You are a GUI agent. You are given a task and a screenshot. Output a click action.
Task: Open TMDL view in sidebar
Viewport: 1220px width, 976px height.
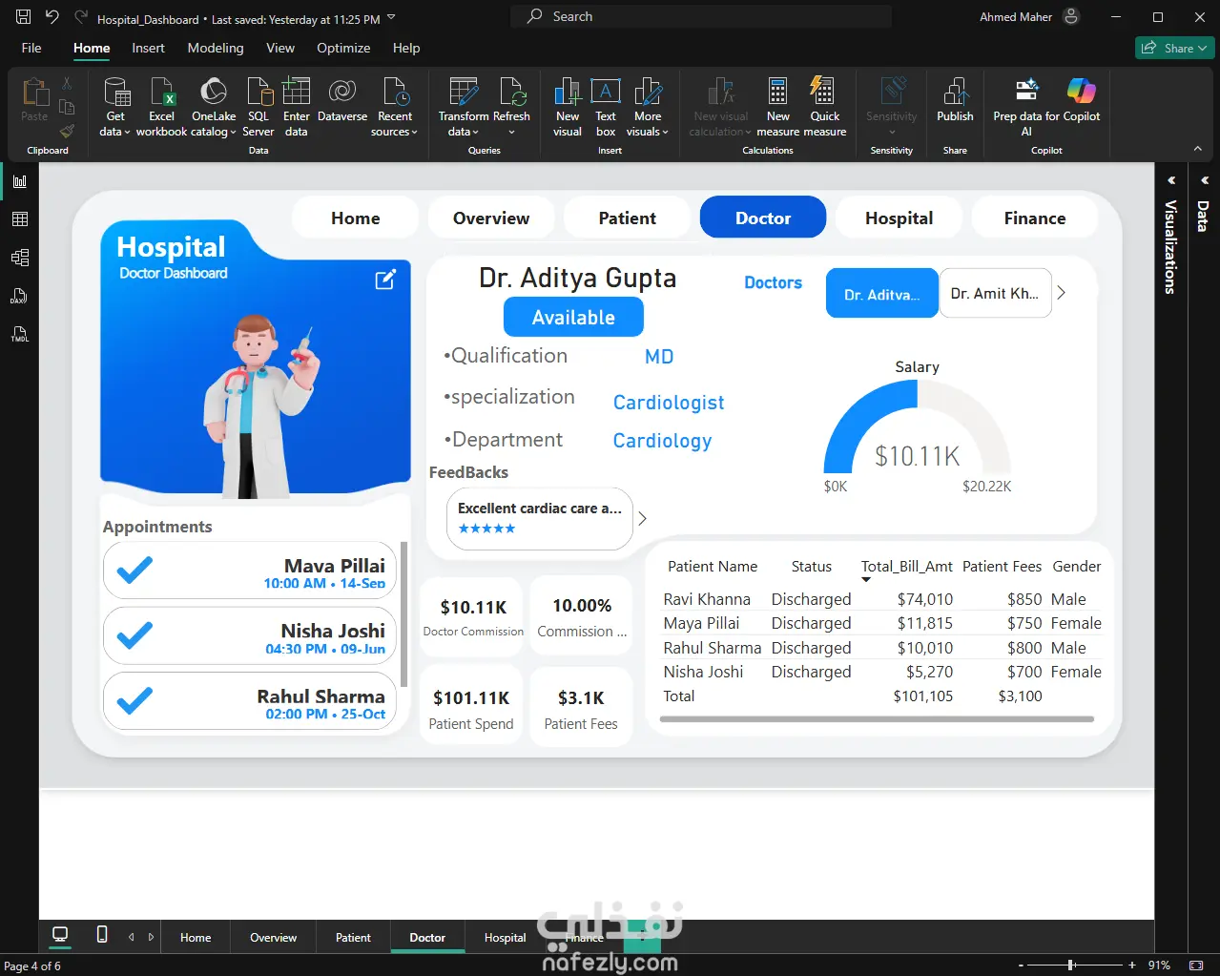click(x=19, y=334)
